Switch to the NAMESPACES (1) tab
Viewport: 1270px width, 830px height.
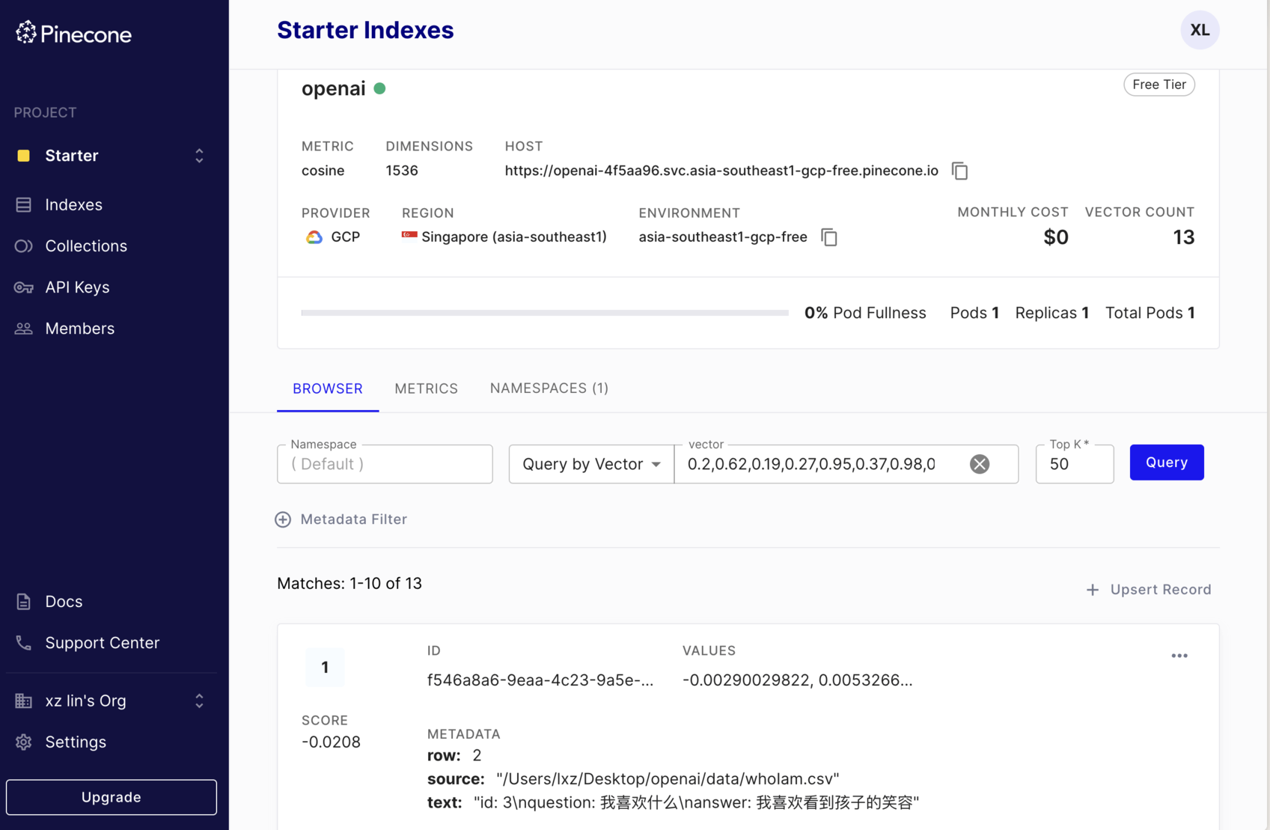549,388
